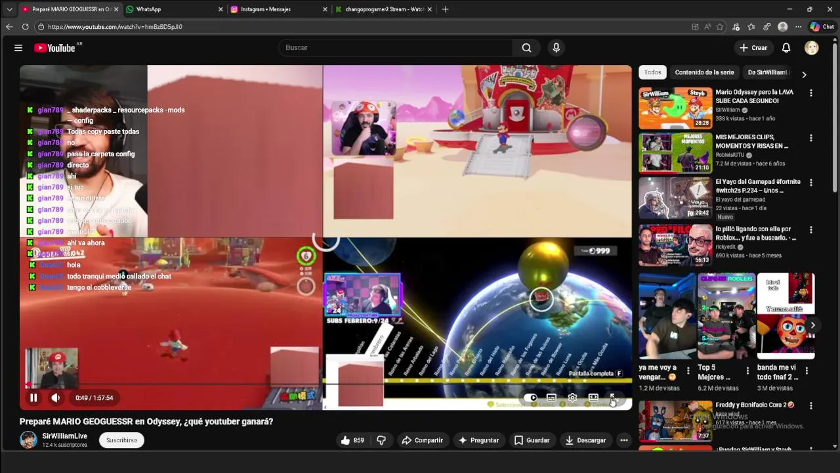Pause the video
This screenshot has height=473, width=840.
pyautogui.click(x=33, y=397)
